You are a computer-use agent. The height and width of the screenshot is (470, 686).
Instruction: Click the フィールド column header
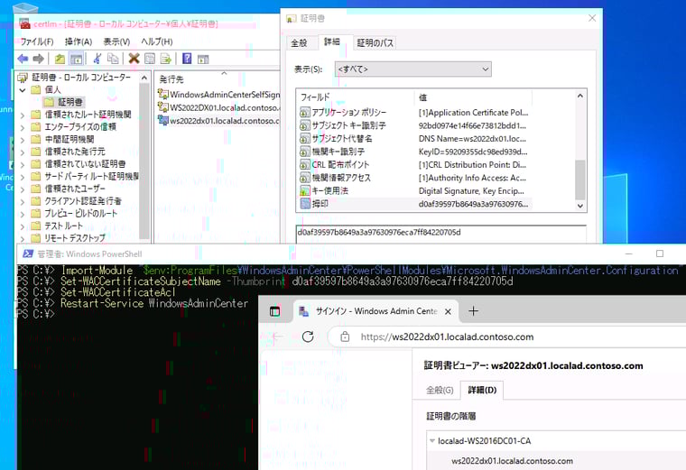356,97
